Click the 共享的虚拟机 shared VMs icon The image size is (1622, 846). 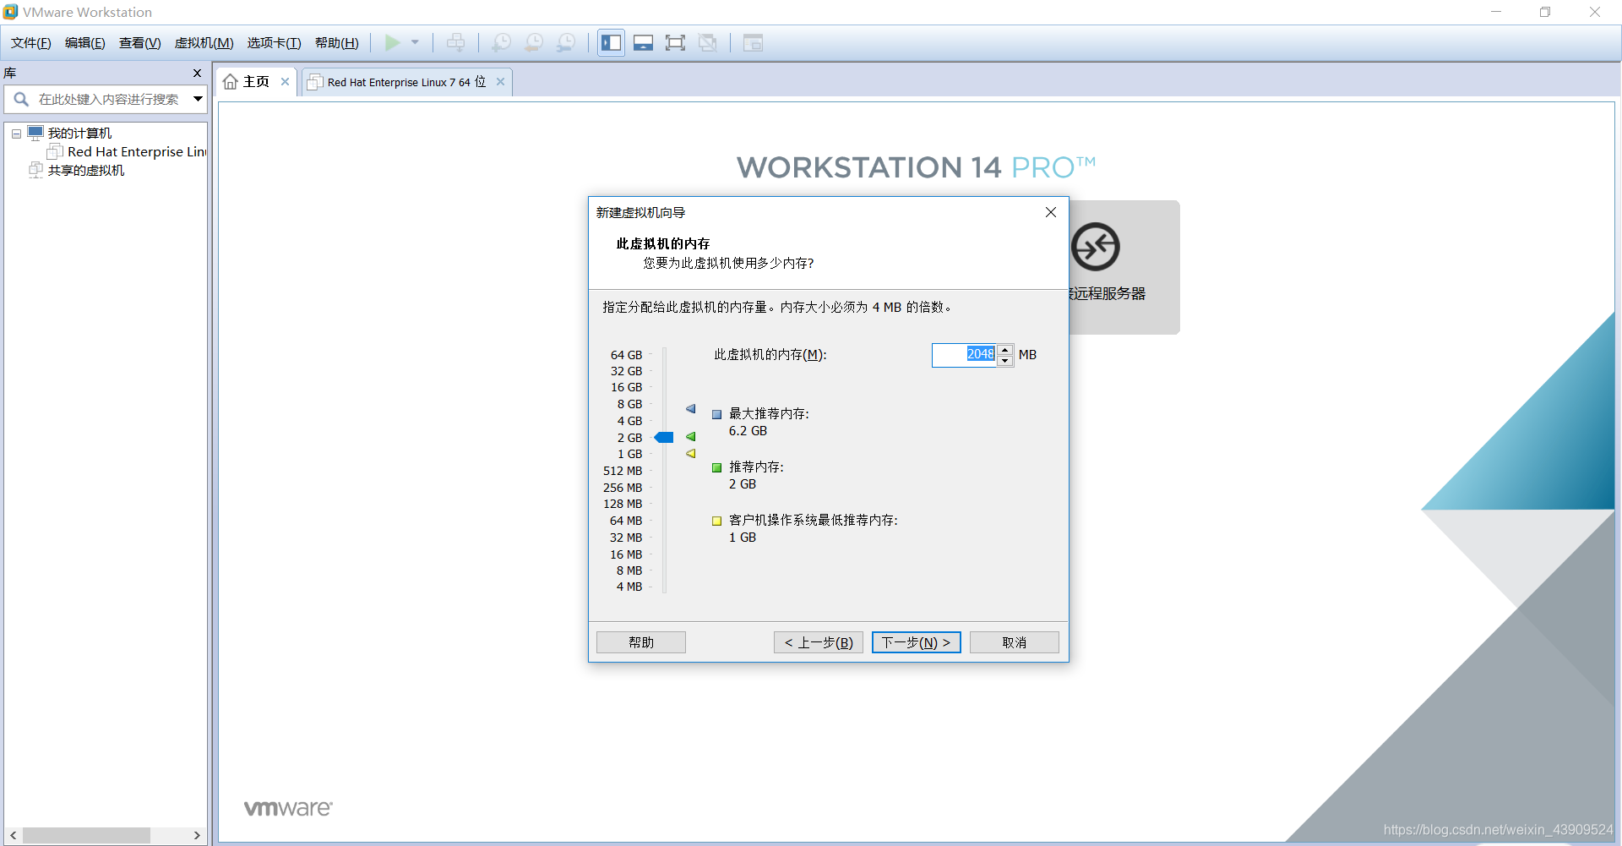35,170
